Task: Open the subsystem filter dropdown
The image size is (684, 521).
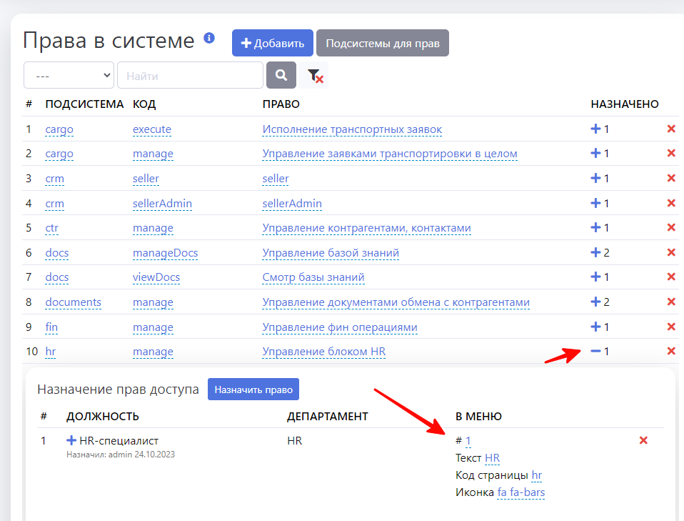Action: [69, 75]
